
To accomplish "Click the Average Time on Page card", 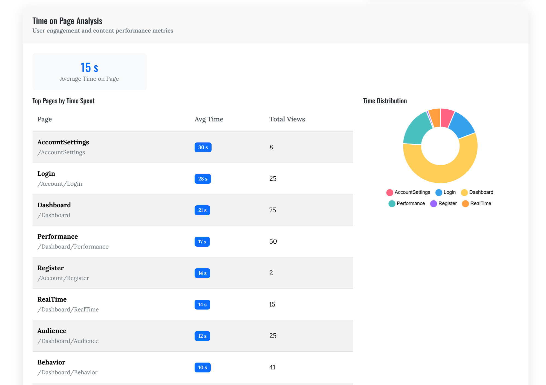I will coord(89,71).
